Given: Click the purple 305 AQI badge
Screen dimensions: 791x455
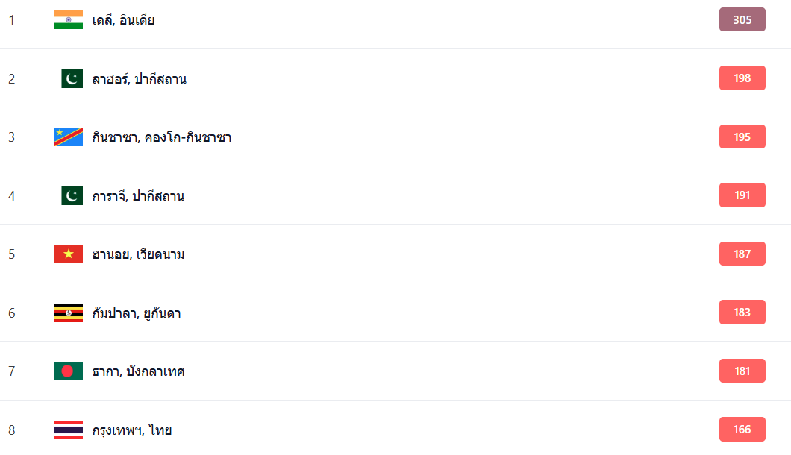Looking at the screenshot, I should coord(742,19).
